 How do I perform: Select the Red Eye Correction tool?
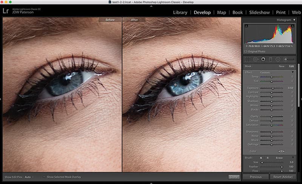263,59
